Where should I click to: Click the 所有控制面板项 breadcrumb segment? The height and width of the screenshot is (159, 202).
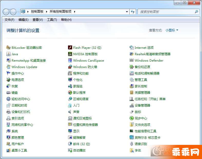[x=61, y=12]
